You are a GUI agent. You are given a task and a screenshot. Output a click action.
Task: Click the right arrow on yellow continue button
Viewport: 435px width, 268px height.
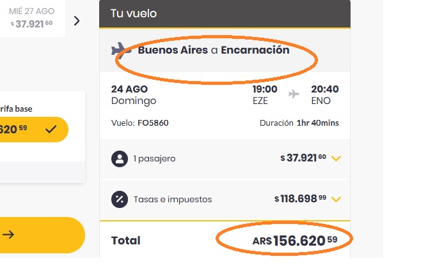pyautogui.click(x=8, y=235)
